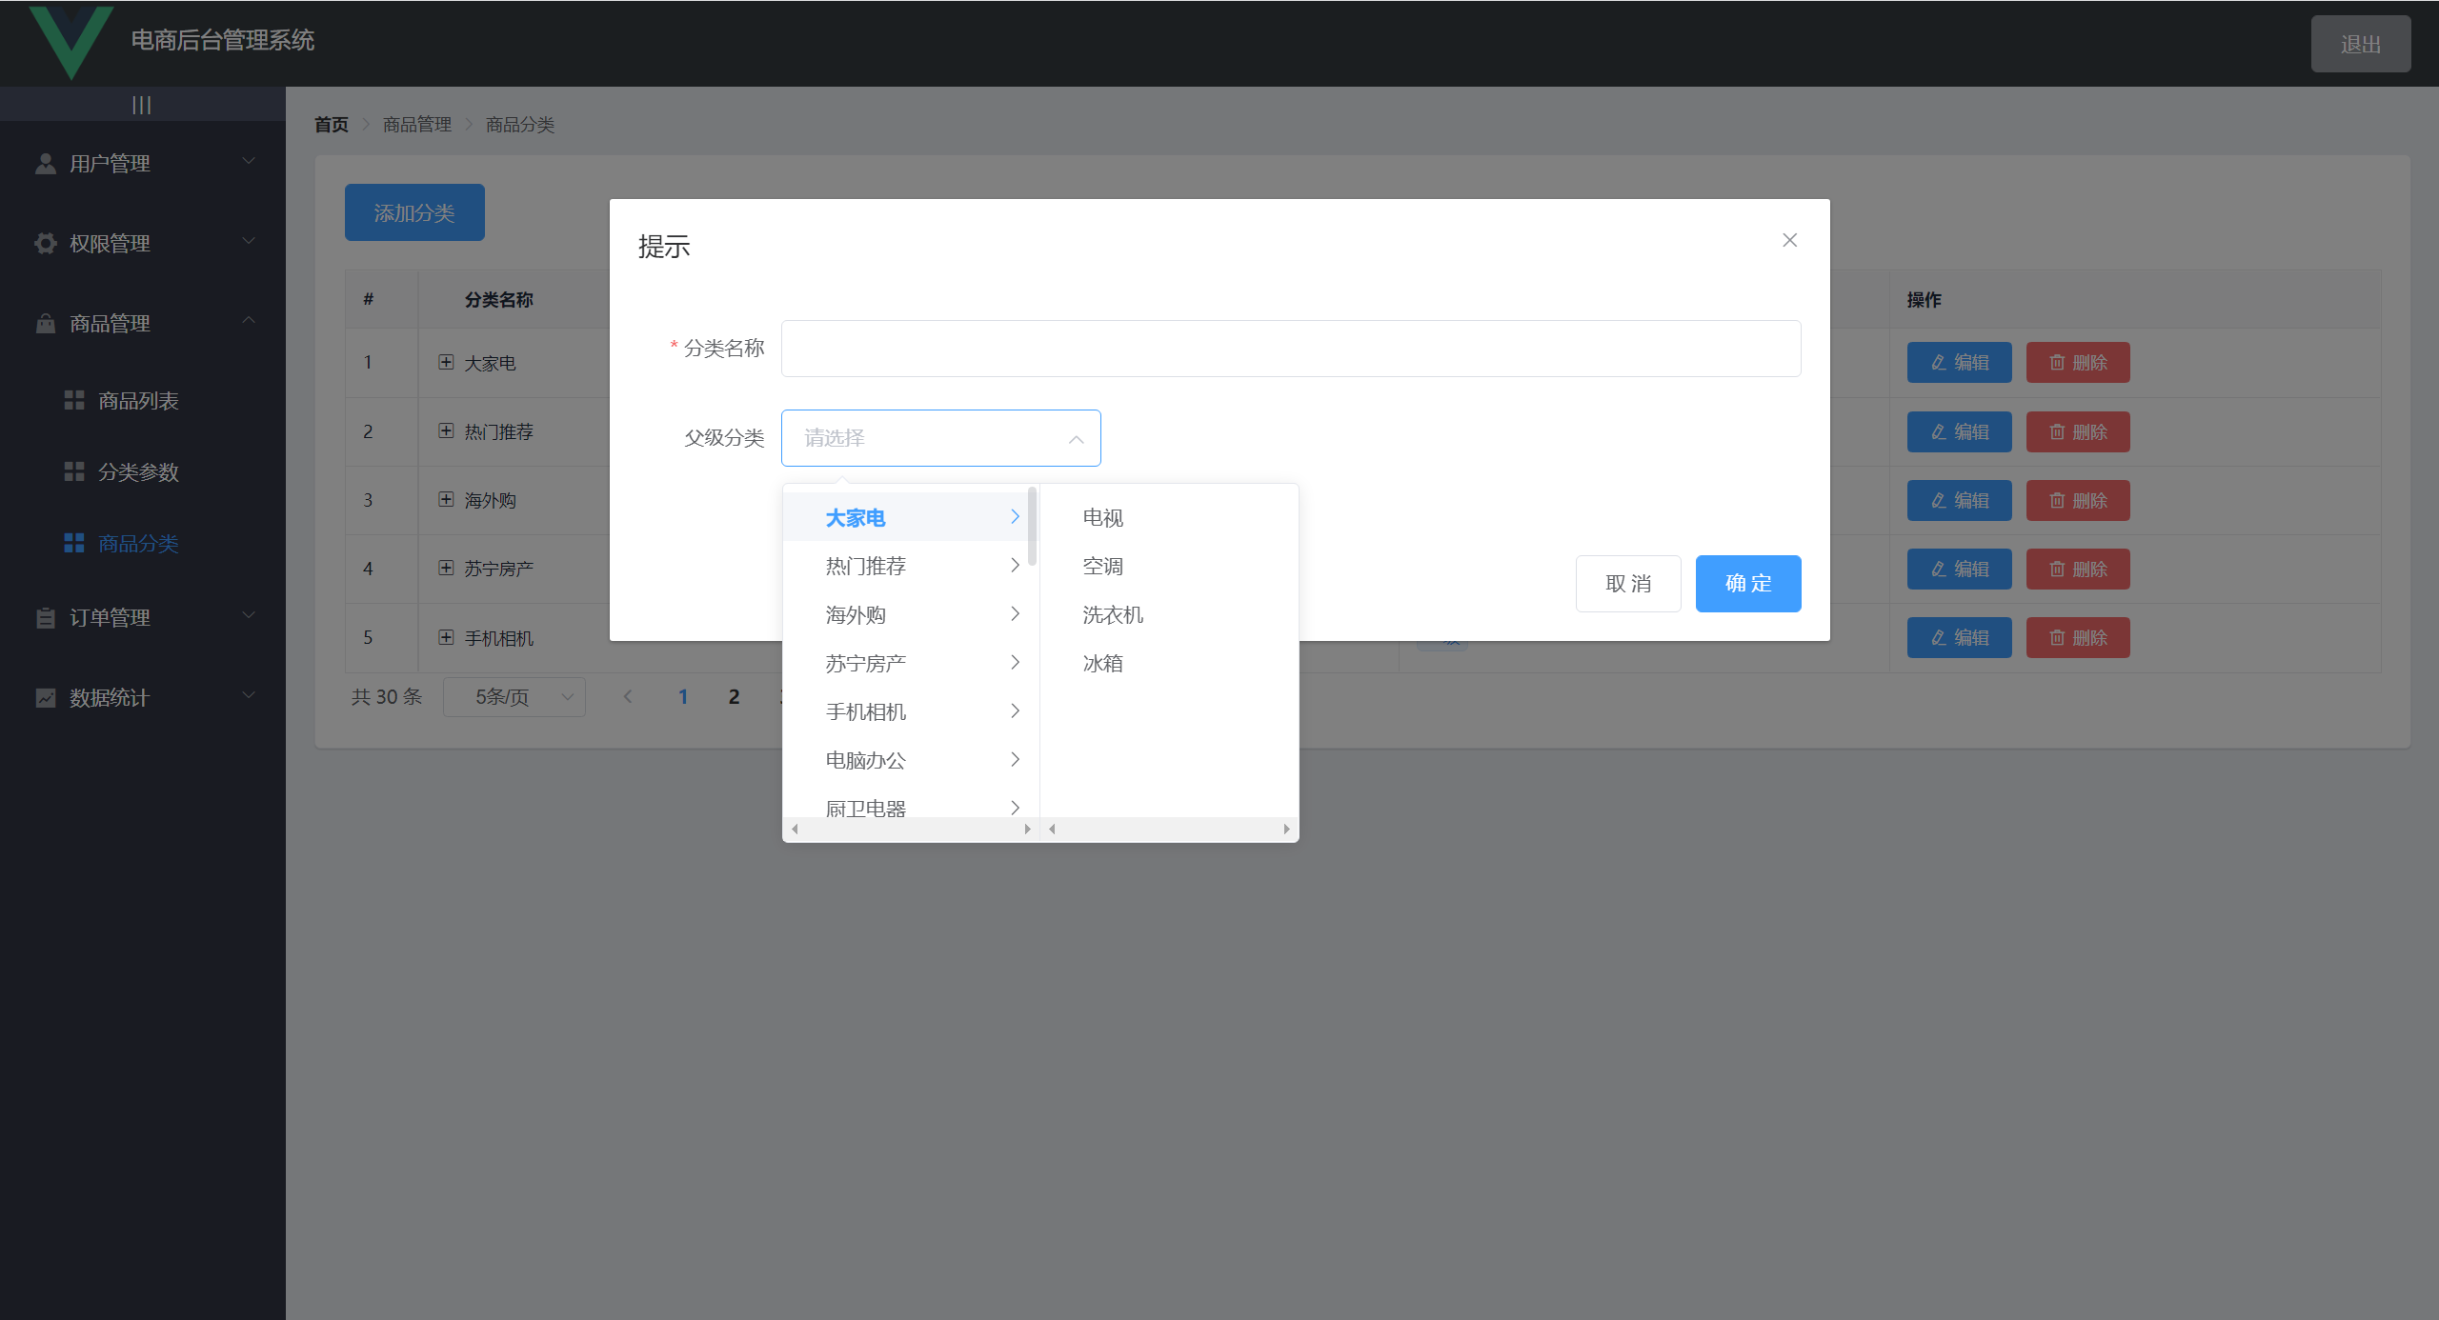Edit the 苏宁房产 row with 编辑
Image resolution: width=2439 pixels, height=1320 pixels.
point(1959,569)
